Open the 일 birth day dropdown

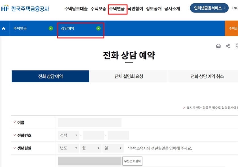(113, 148)
